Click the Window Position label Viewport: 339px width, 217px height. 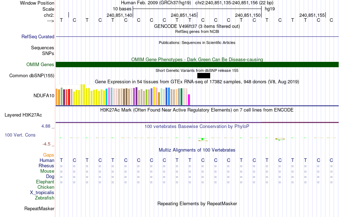click(37, 3)
